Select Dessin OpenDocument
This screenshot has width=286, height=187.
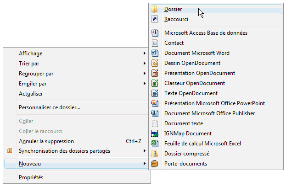click(x=216, y=63)
